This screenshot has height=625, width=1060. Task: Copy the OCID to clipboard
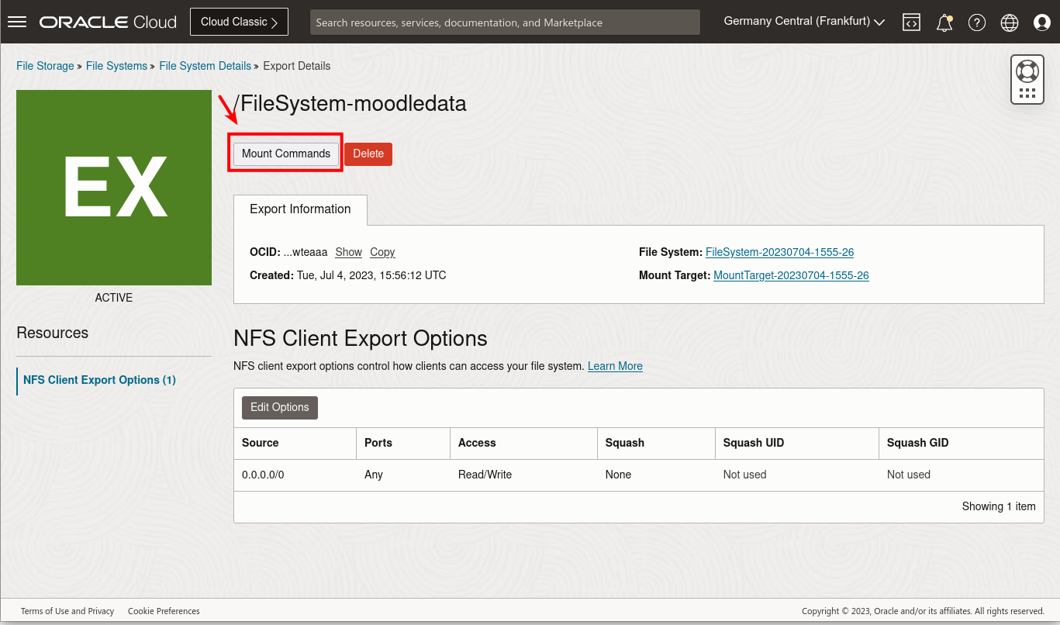[x=382, y=252]
